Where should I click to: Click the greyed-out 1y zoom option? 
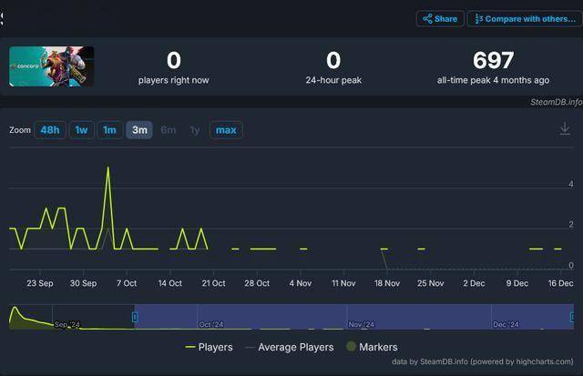(x=194, y=130)
